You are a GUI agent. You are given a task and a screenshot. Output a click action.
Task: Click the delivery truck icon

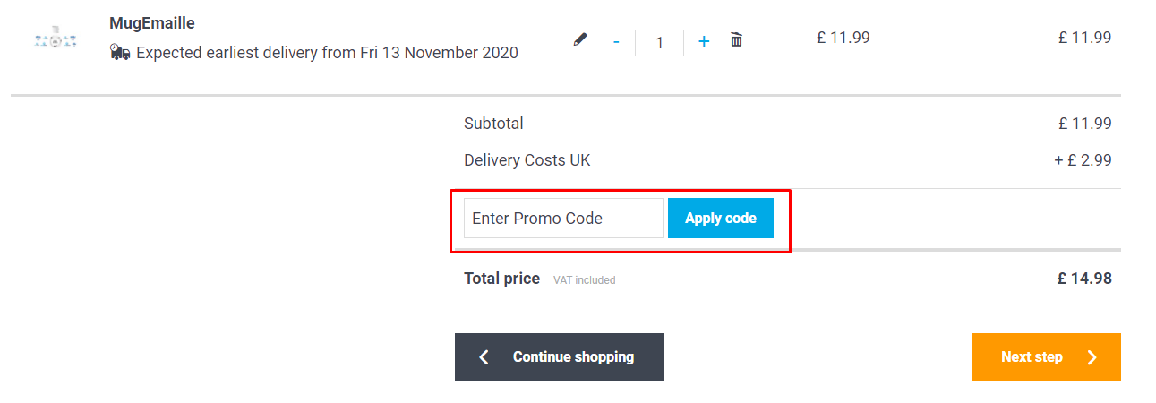(x=120, y=52)
